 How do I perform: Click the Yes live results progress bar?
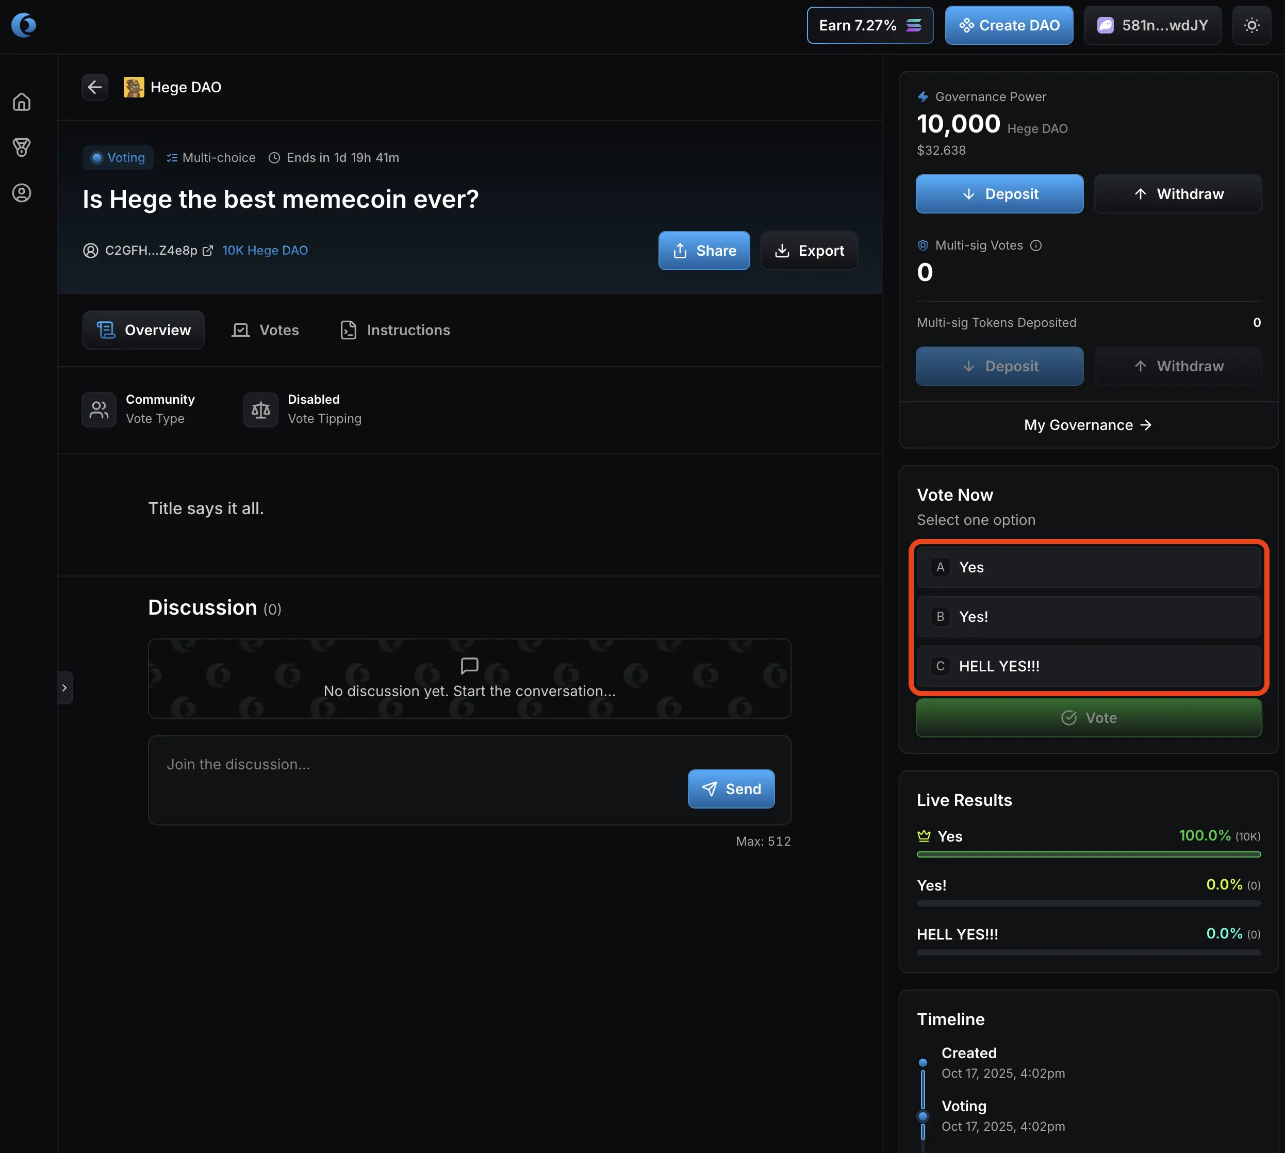click(x=1088, y=854)
